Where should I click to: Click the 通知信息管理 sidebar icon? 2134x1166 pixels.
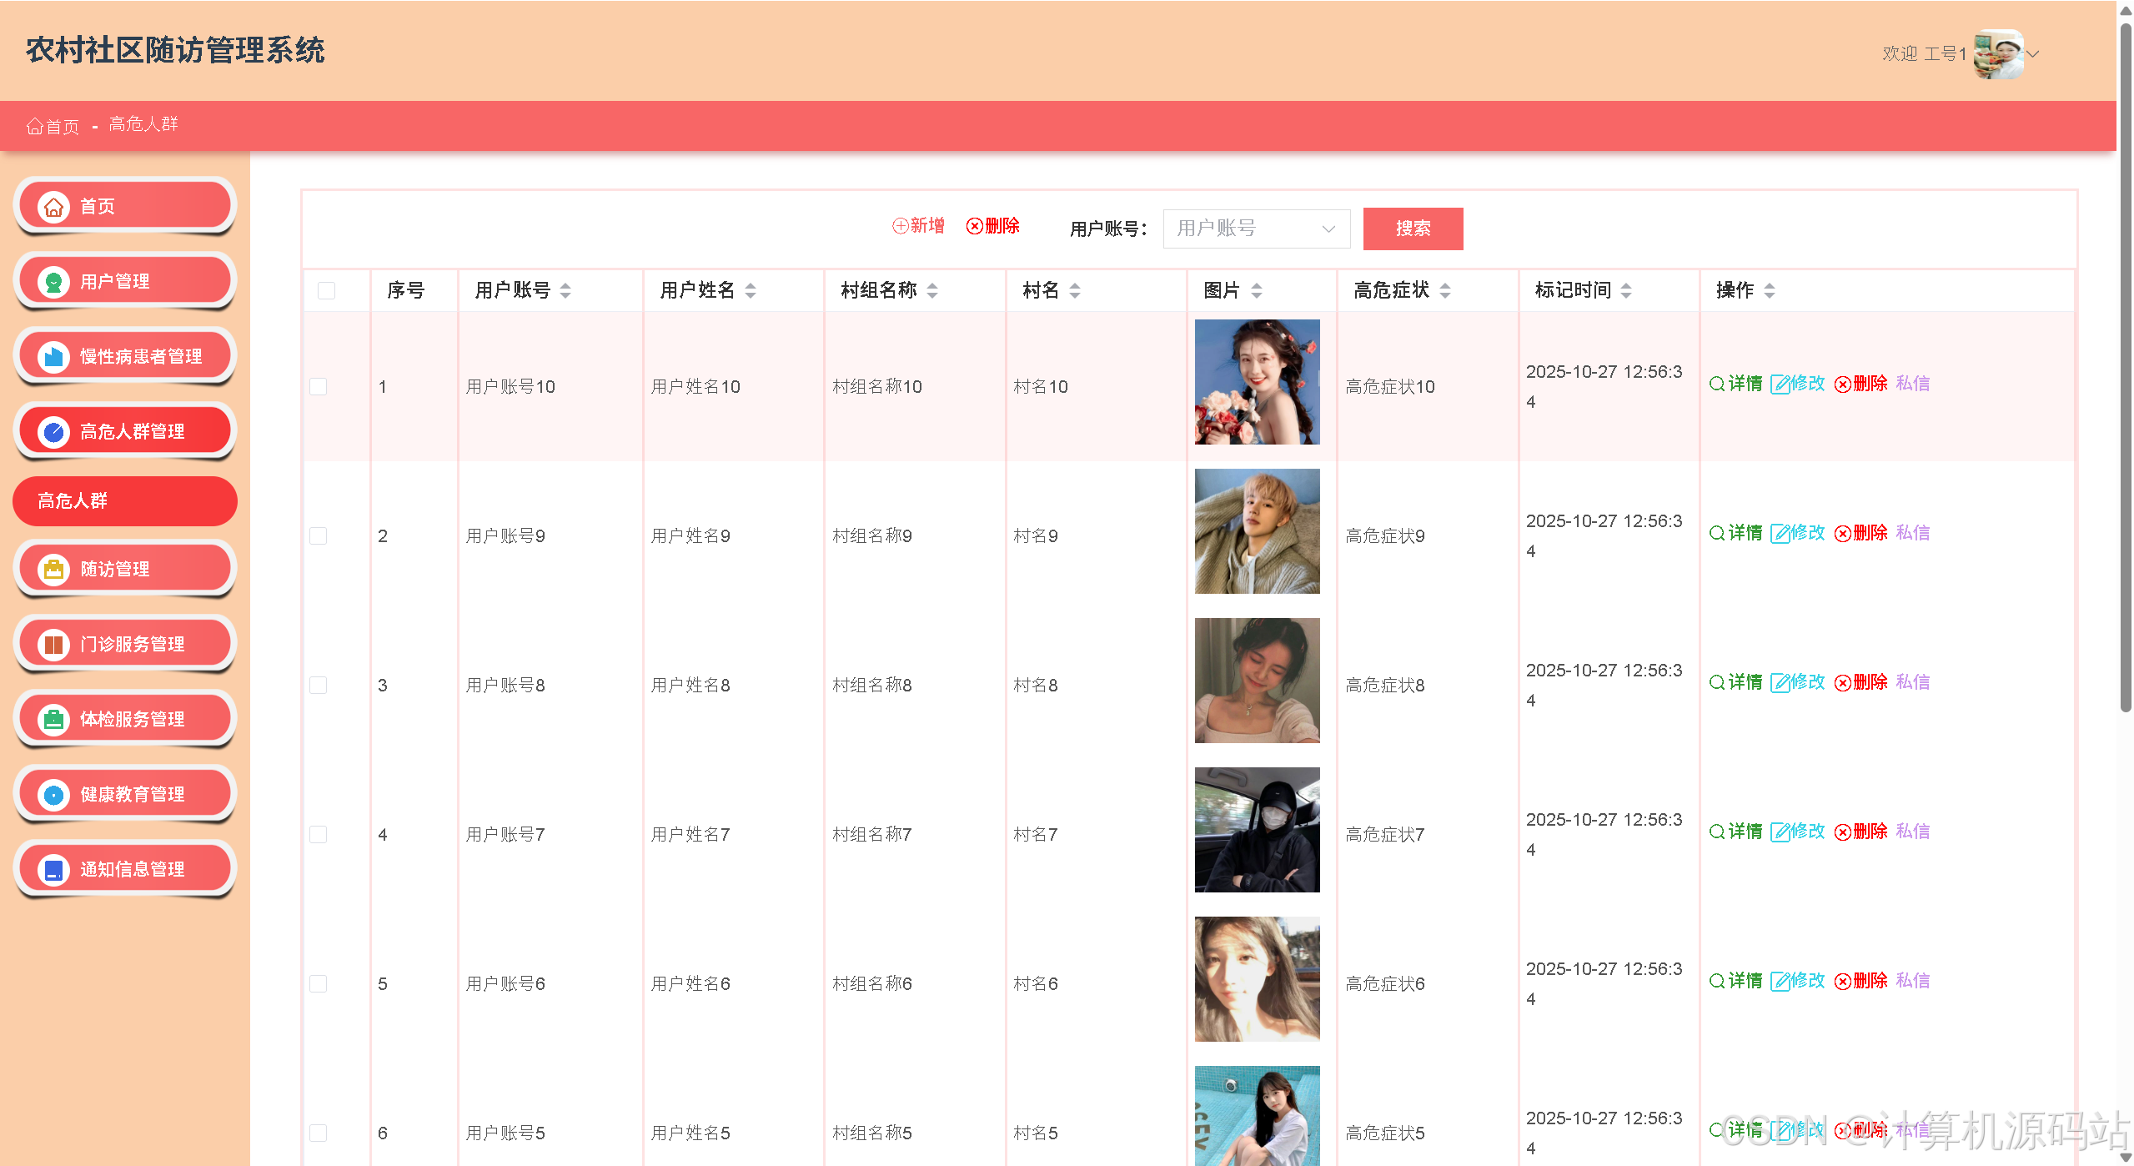(53, 869)
